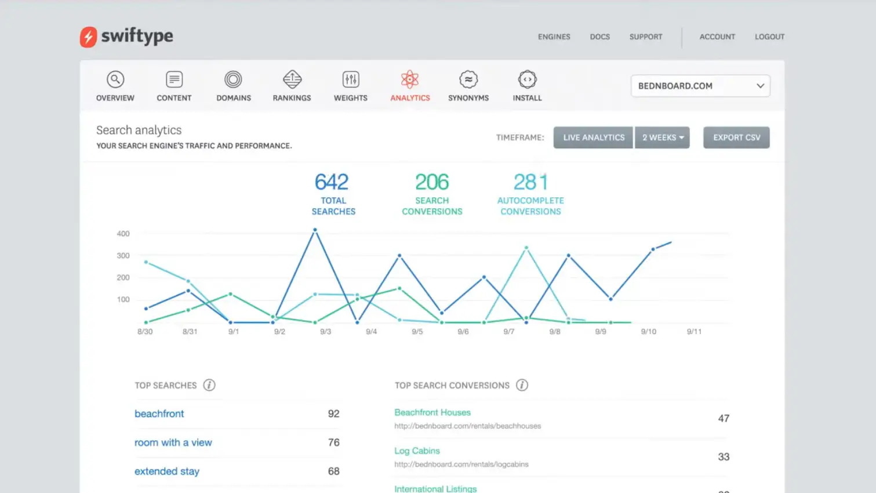Open the International Listings link
Image resolution: width=876 pixels, height=493 pixels.
pos(435,488)
